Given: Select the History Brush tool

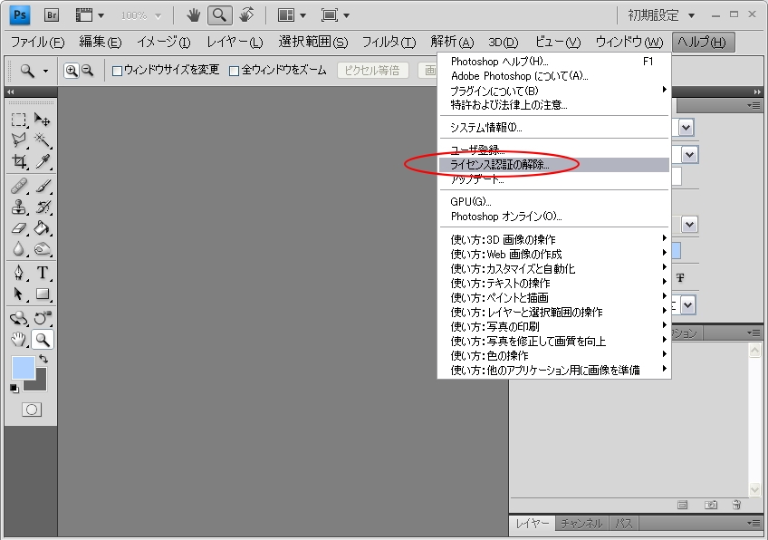Looking at the screenshot, I should [43, 207].
